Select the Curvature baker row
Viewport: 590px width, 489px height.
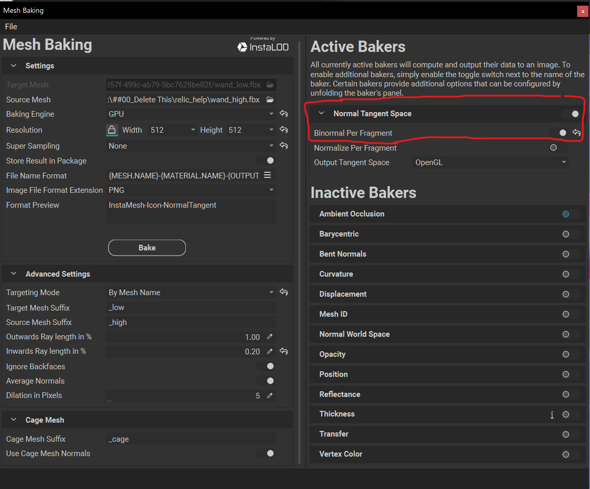pyautogui.click(x=447, y=274)
